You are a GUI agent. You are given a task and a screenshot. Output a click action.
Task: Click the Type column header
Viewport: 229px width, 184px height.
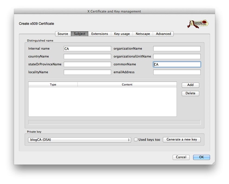(x=53, y=84)
